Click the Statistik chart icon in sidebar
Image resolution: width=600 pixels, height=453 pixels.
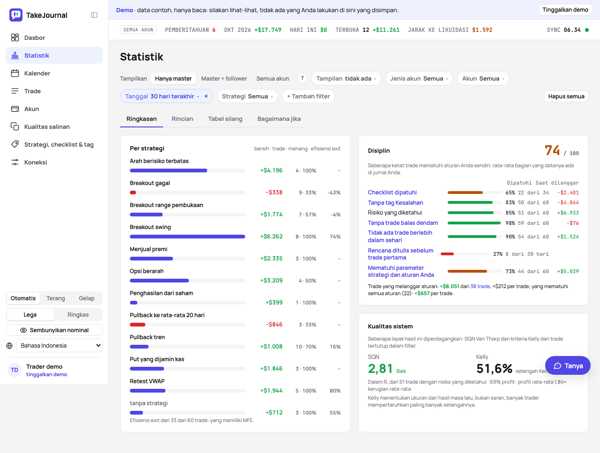pyautogui.click(x=15, y=55)
